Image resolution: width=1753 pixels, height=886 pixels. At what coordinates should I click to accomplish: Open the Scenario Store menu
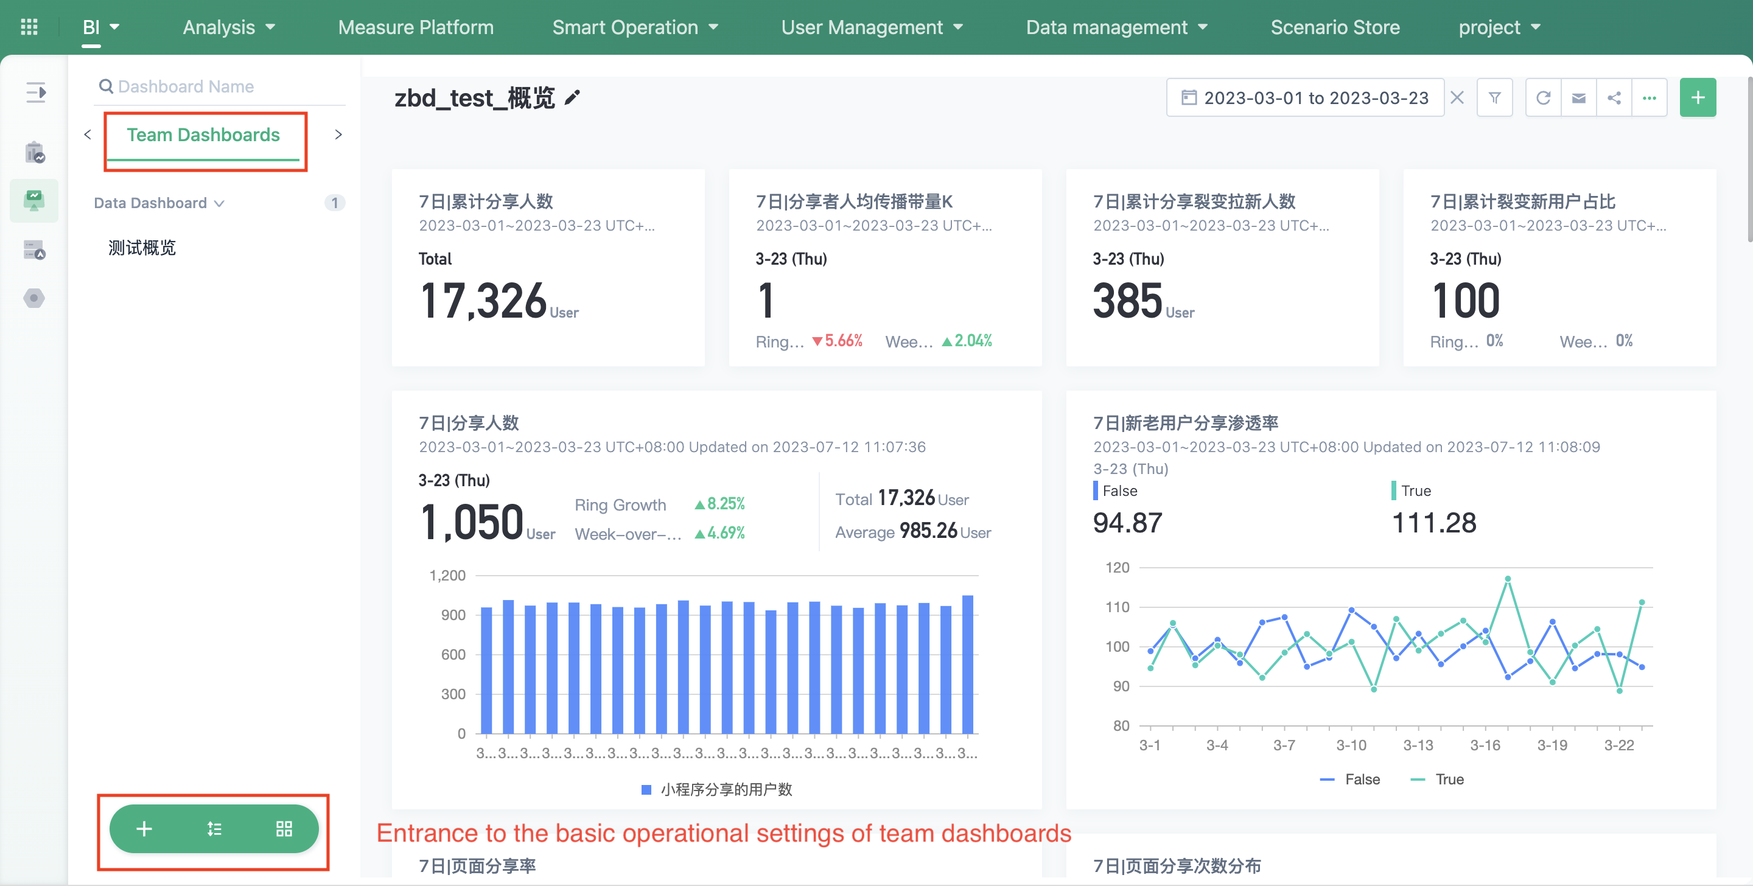[x=1334, y=27]
